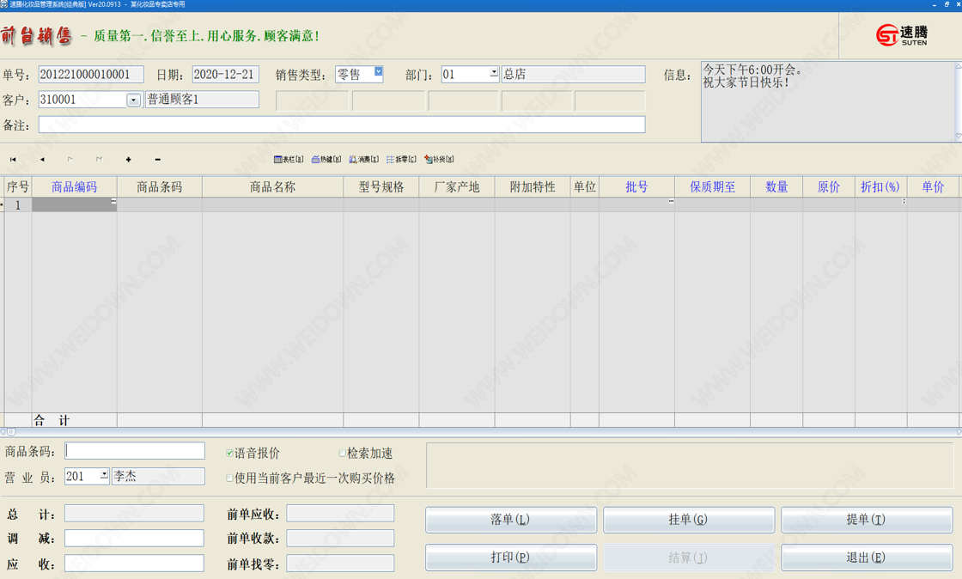This screenshot has width=962, height=579.
Task: Click the 打印(P) button
Action: [x=511, y=558]
